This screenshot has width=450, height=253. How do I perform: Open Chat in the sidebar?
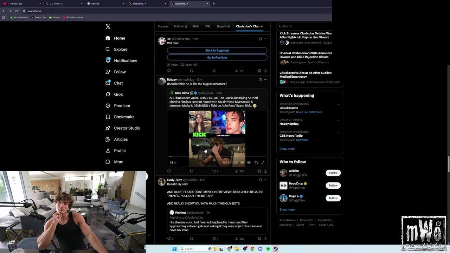[x=114, y=83]
